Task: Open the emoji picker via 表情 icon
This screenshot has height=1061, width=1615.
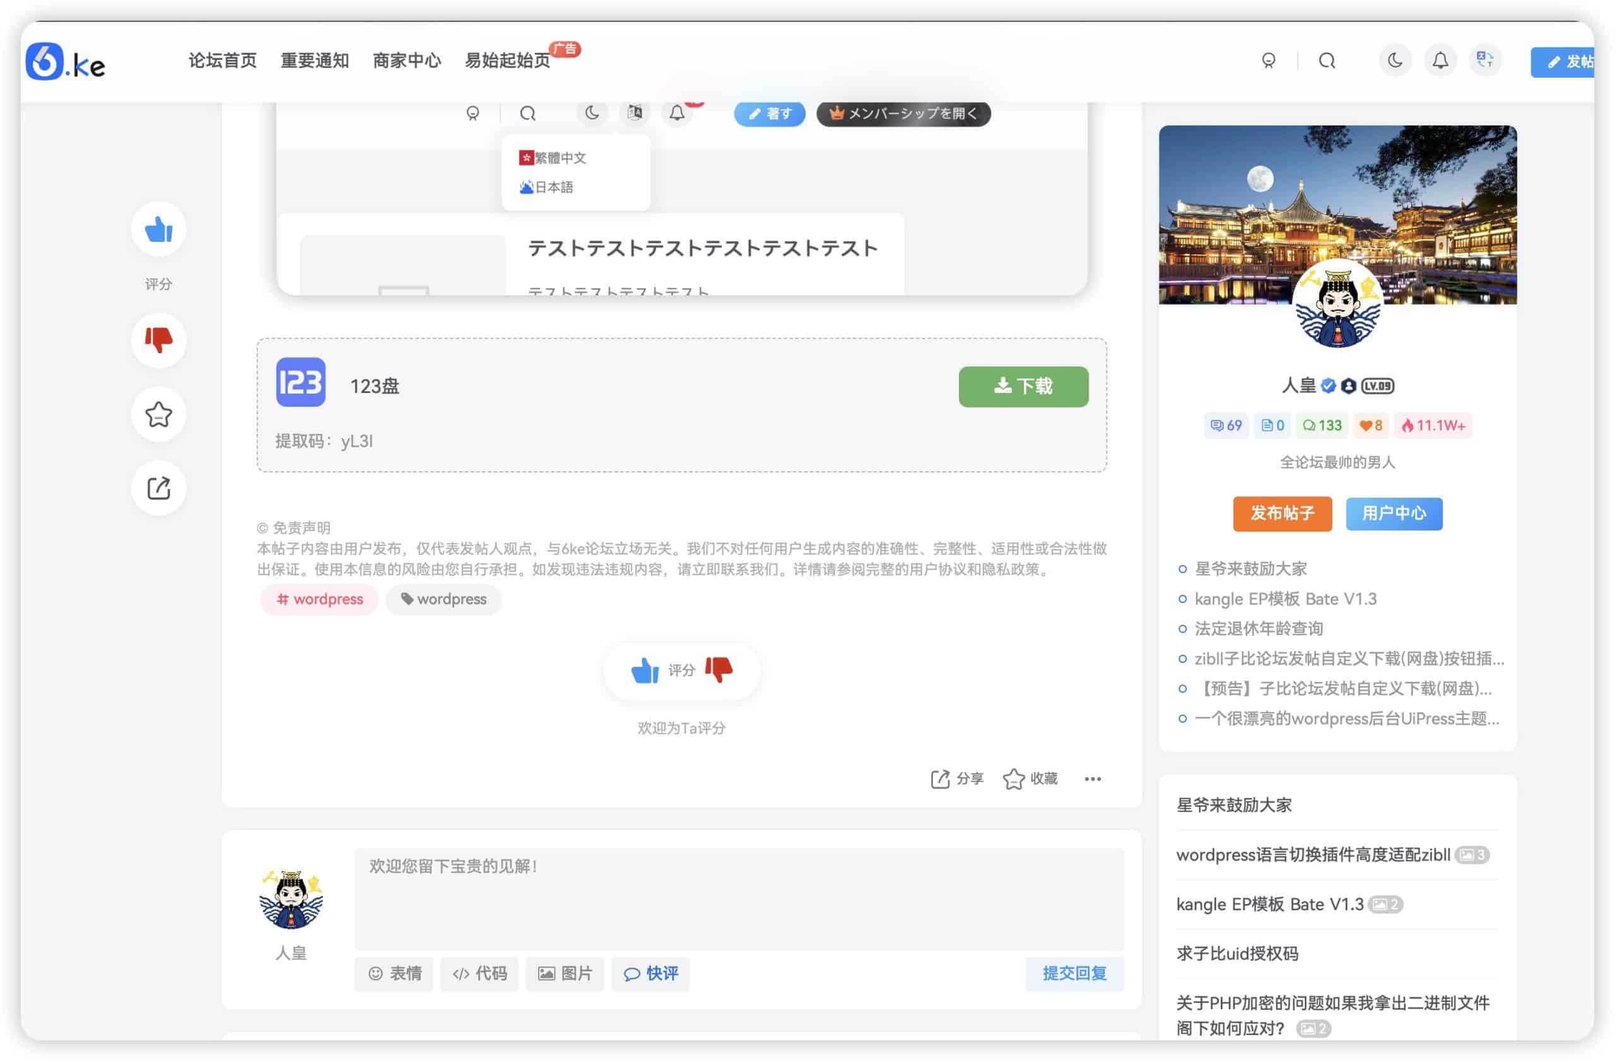Action: point(394,973)
